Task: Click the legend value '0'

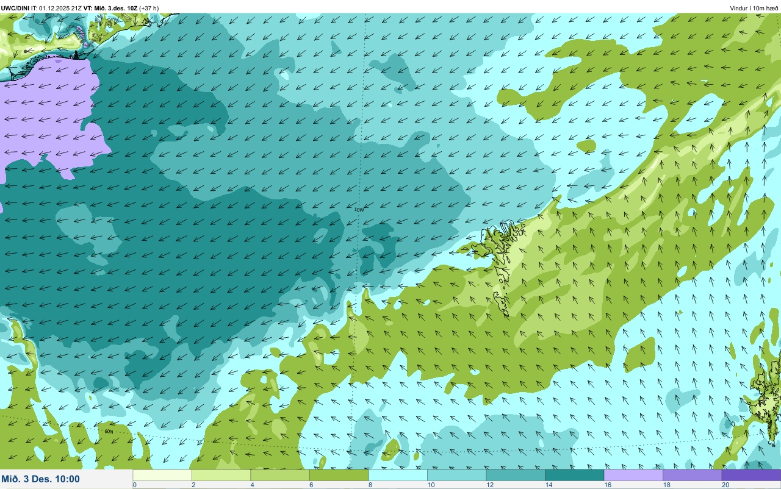Action: pos(134,485)
